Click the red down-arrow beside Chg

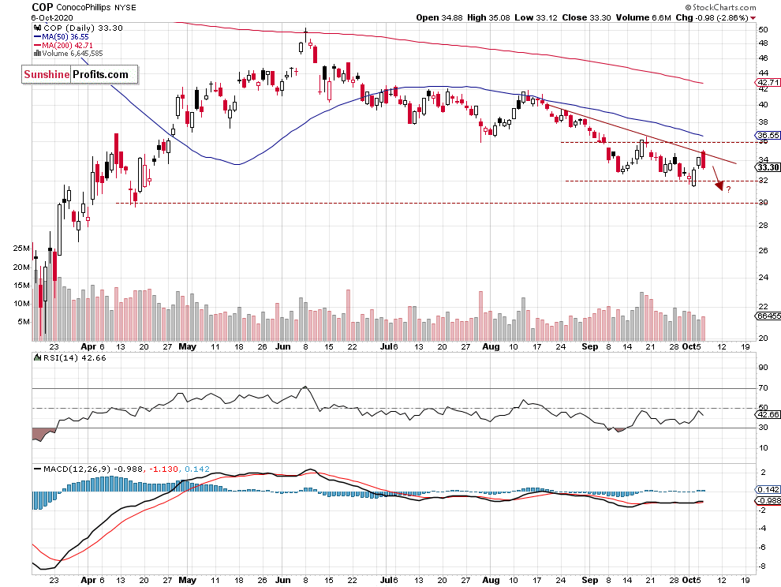(753, 18)
